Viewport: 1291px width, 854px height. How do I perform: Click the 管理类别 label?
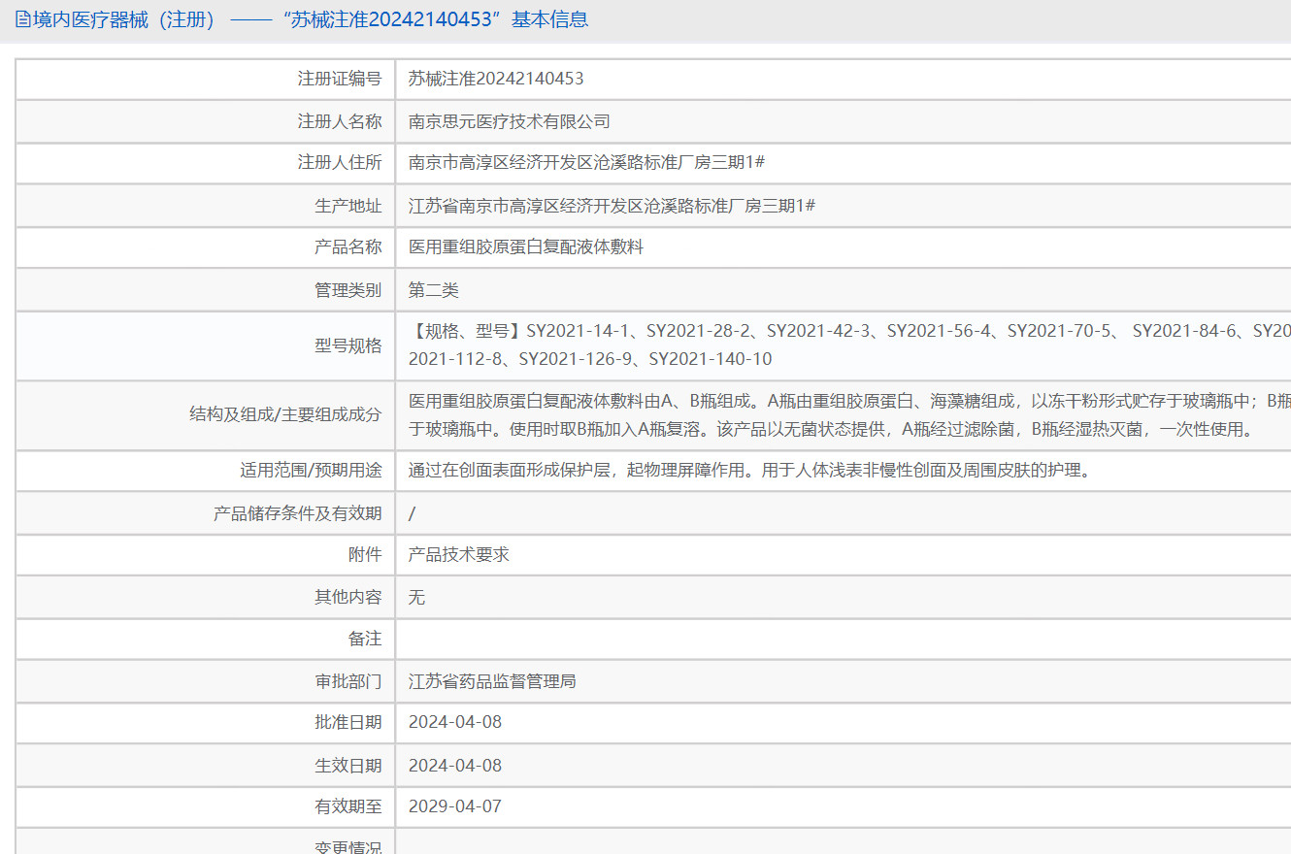[348, 289]
